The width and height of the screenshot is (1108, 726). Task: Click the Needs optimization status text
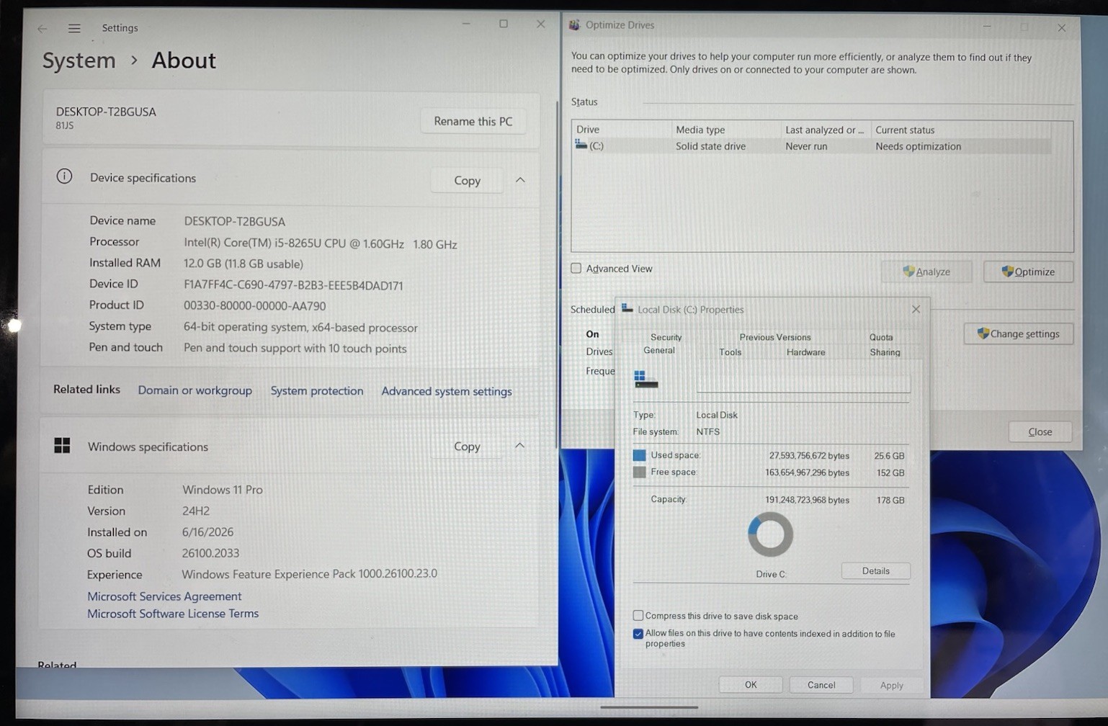(919, 146)
